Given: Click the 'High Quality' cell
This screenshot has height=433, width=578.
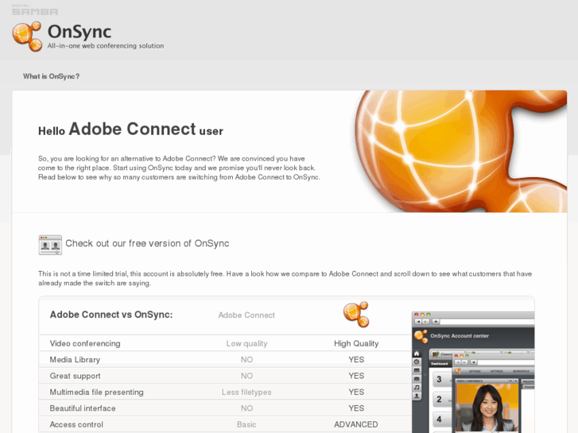Looking at the screenshot, I should pyautogui.click(x=356, y=343).
